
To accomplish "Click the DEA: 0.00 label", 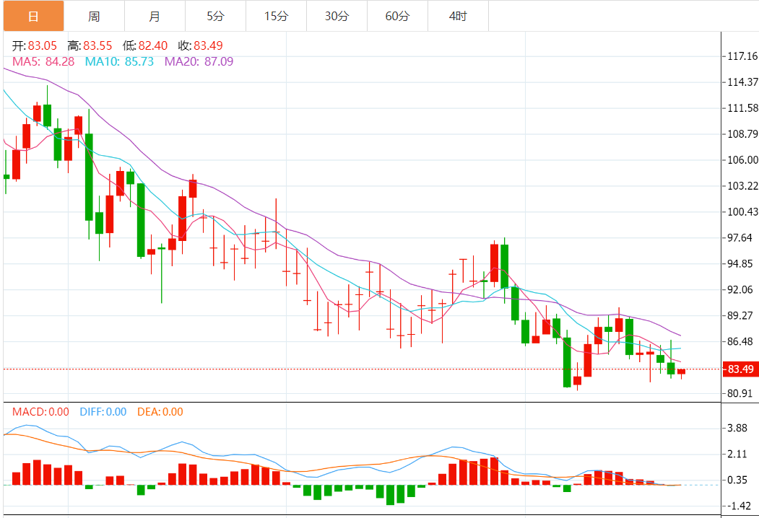I will 160,412.
